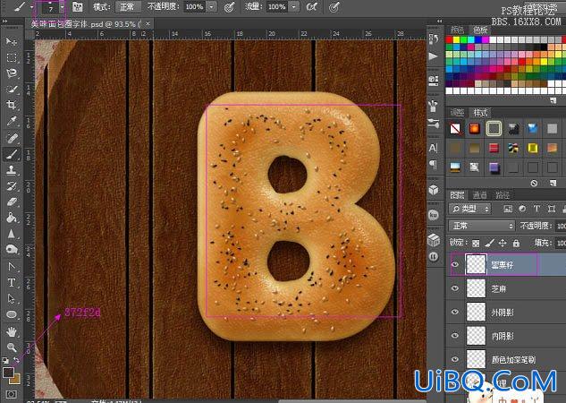Switch to the 调整 tab
Viewport: 566px width, 403px height.
pyautogui.click(x=457, y=113)
